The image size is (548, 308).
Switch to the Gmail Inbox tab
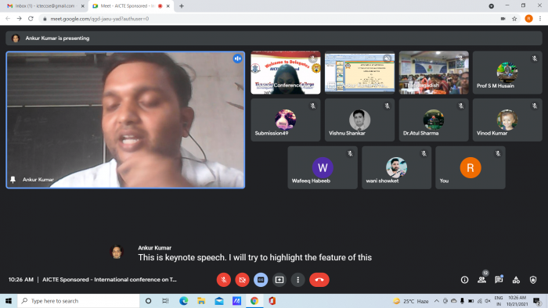coord(45,6)
